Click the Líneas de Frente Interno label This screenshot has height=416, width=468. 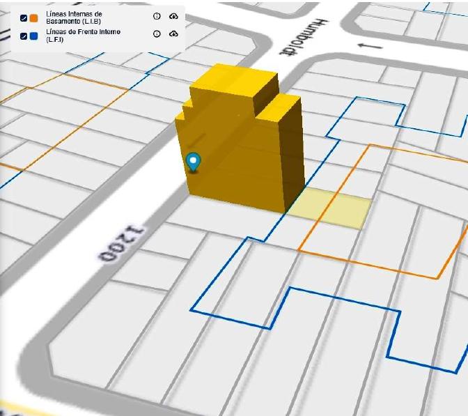click(84, 36)
